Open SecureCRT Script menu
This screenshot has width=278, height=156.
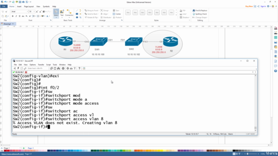click(x=48, y=65)
